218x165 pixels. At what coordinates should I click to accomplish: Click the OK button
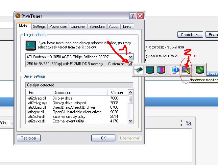103,138
